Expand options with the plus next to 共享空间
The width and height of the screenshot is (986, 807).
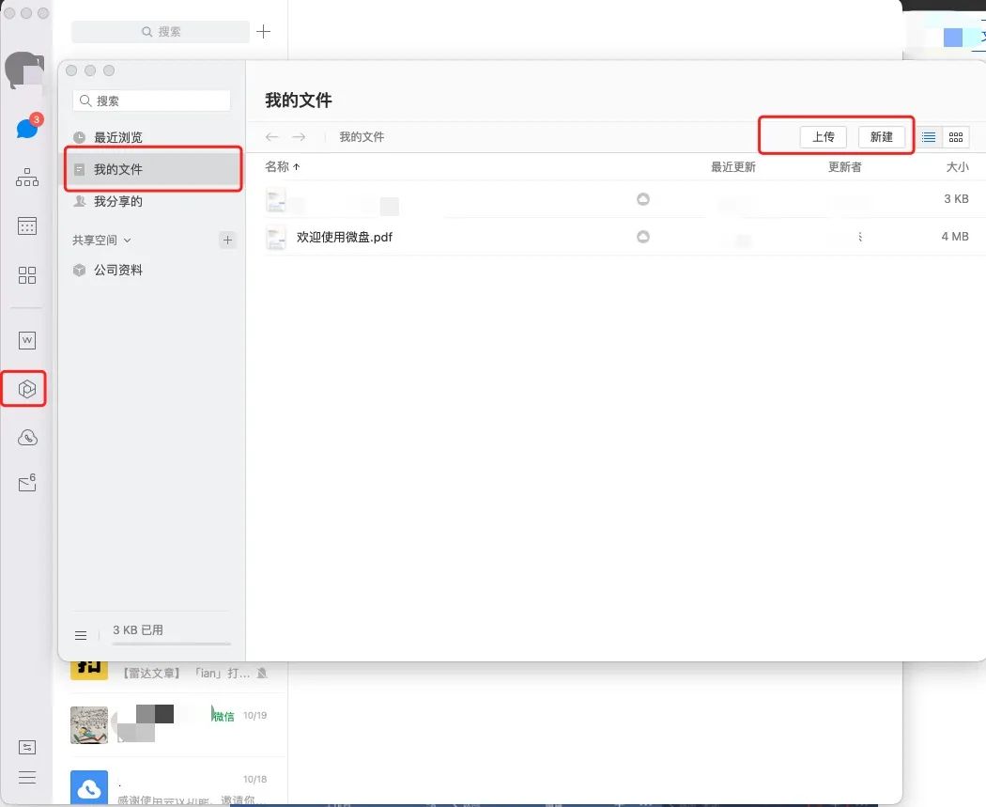(x=227, y=240)
